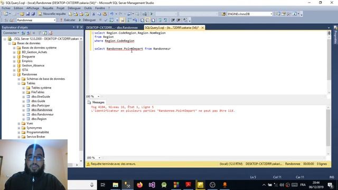Open Firefox from the taskbar
This screenshot has height=190, width=338.
pyautogui.click(x=139, y=185)
